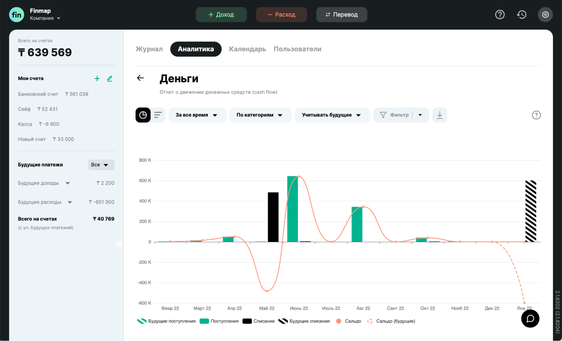Open the operation history clock icon

click(522, 15)
